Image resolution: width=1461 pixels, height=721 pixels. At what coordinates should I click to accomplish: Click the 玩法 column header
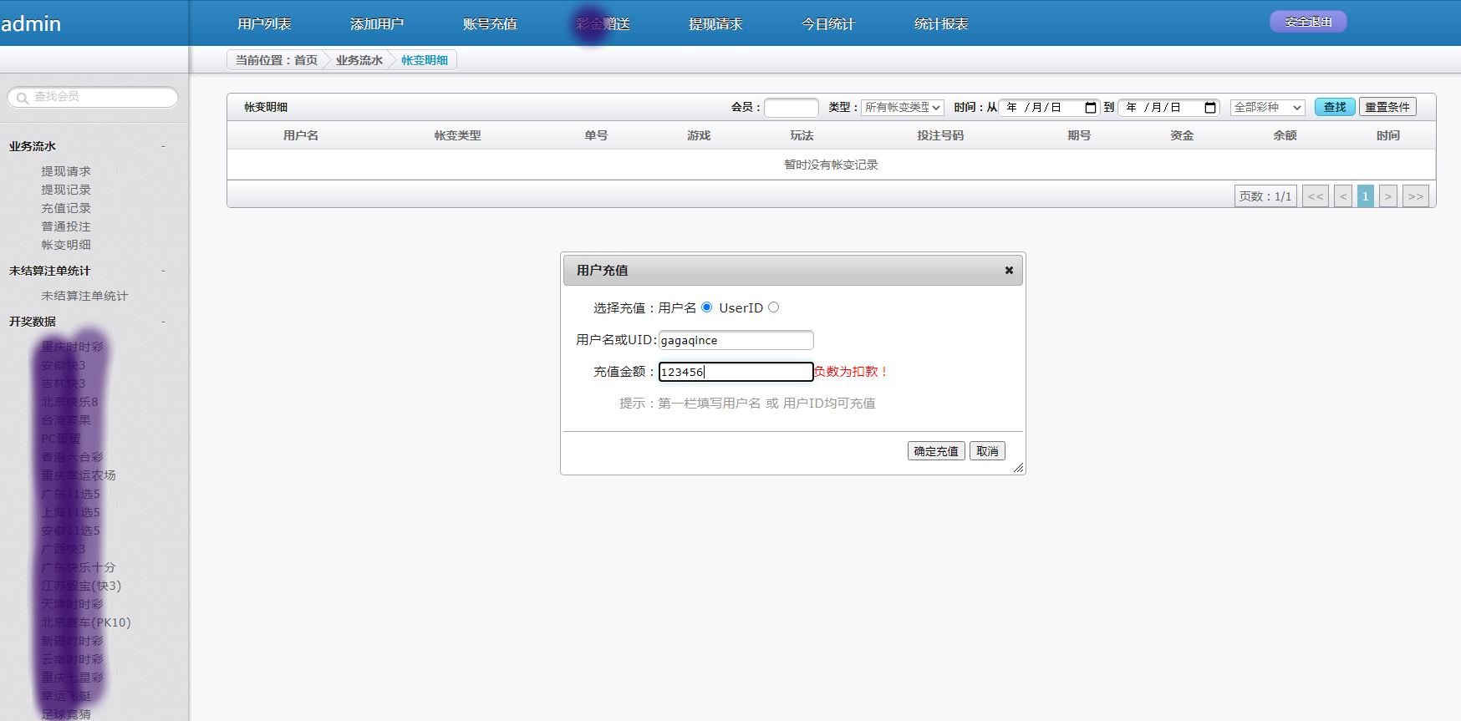tap(802, 135)
